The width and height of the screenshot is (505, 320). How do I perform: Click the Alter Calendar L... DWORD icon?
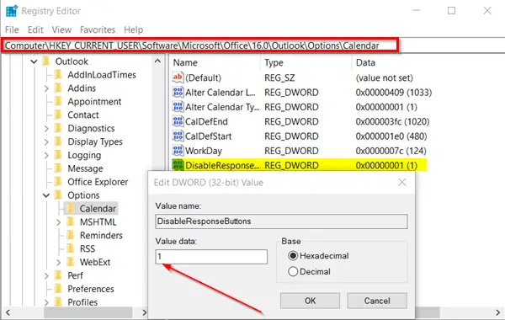[178, 92]
